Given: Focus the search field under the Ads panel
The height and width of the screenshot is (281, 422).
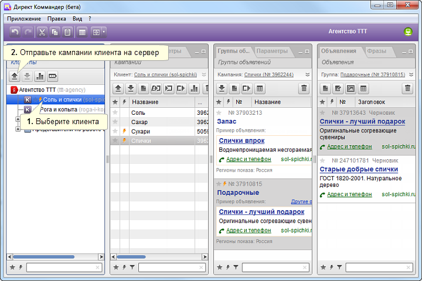Looking at the screenshot, I should pos(379,268).
